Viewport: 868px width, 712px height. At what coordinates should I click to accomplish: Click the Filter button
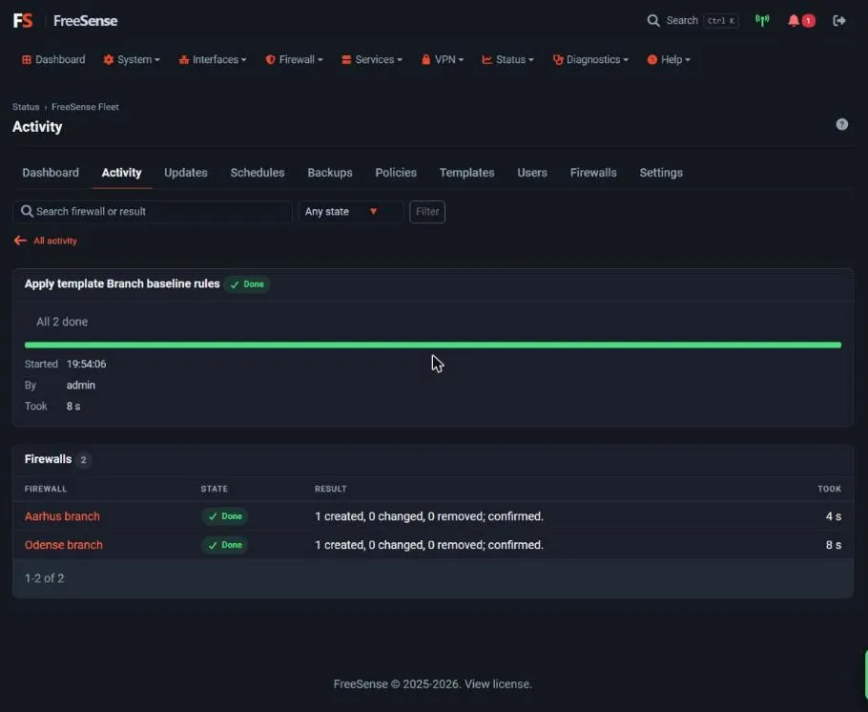(427, 212)
